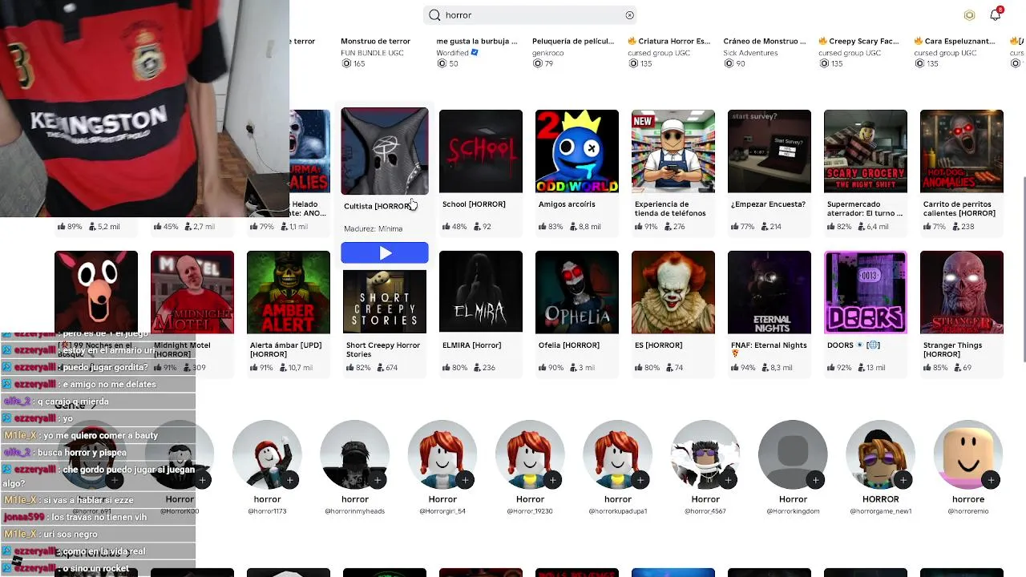The image size is (1026, 577).
Task: Click the search magnifier icon
Action: pyautogui.click(x=434, y=15)
